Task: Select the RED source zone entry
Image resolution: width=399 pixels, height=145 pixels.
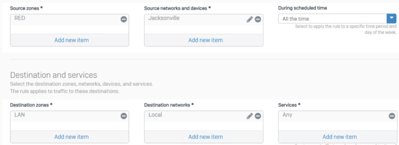Action: click(x=20, y=18)
